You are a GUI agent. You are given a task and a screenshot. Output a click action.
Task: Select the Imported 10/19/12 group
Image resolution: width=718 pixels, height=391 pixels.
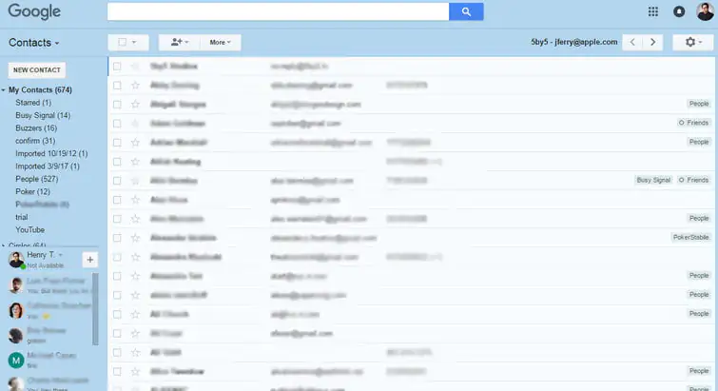51,153
